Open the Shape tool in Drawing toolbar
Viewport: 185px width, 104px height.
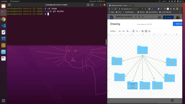[x=143, y=31]
